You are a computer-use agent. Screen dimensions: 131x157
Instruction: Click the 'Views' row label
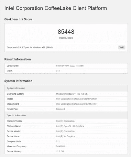pyautogui.click(x=10, y=71)
